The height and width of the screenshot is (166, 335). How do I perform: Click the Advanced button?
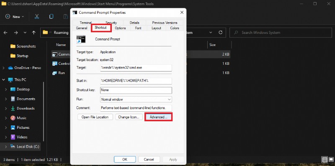point(158,117)
